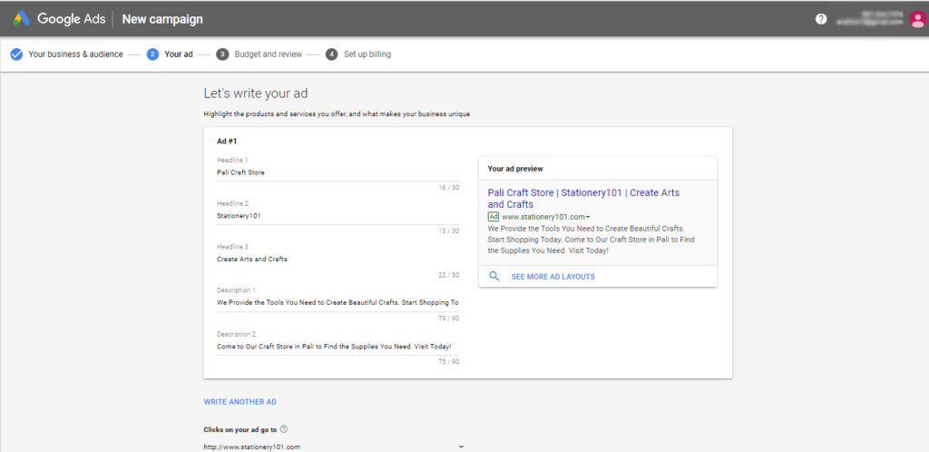The width and height of the screenshot is (929, 452).
Task: Click the '79 / 90' character counter
Action: [x=448, y=318]
